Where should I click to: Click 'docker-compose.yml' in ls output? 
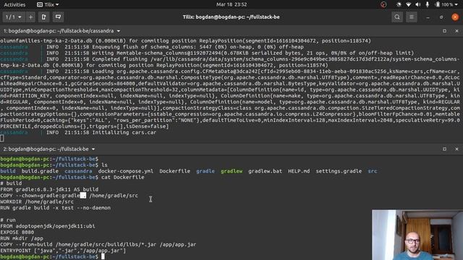click(x=126, y=171)
